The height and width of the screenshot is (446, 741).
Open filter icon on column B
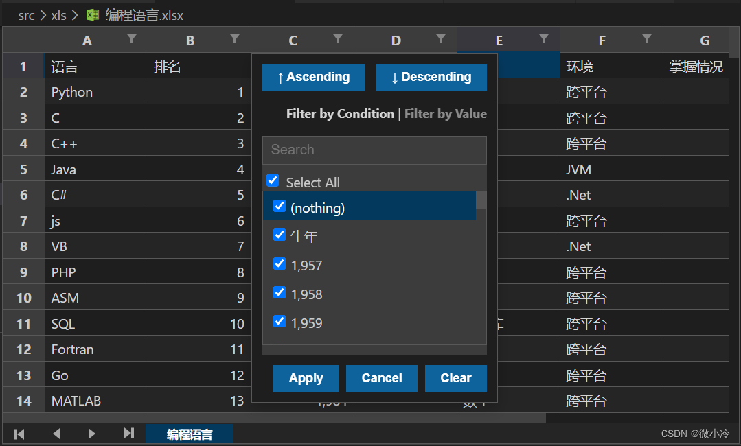pos(235,38)
